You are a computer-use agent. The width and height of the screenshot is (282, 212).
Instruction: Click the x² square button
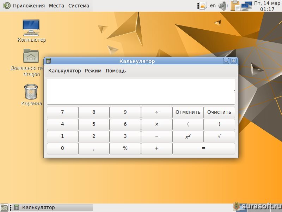[188, 136]
